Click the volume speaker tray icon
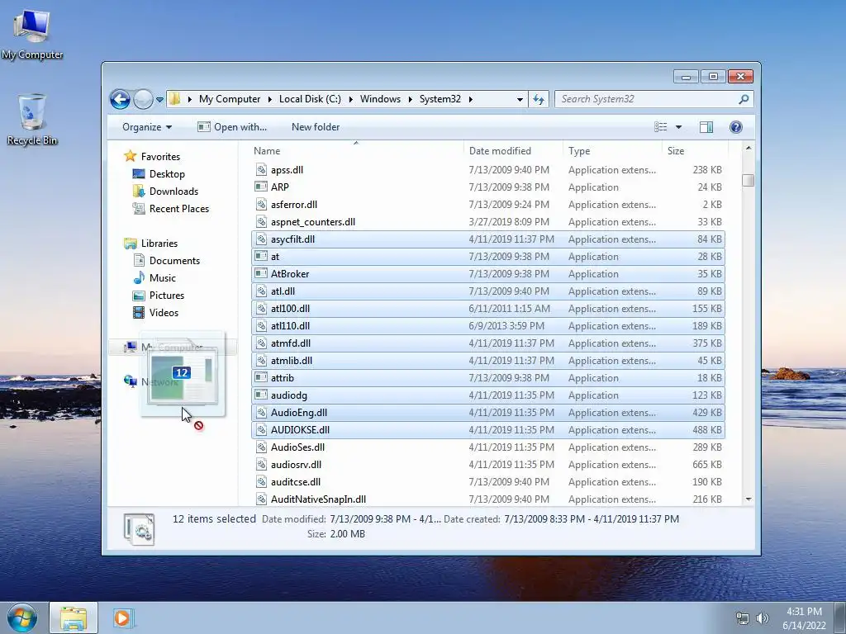Image resolution: width=846 pixels, height=634 pixels. click(x=762, y=618)
